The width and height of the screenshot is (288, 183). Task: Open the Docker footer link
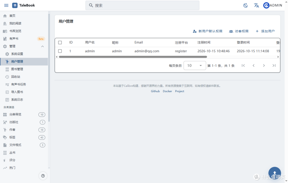coord(167,91)
